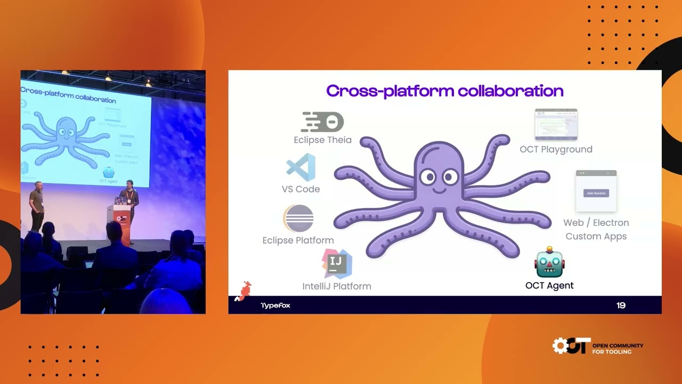
Task: Click the stage camera video feed
Action: pos(113,192)
